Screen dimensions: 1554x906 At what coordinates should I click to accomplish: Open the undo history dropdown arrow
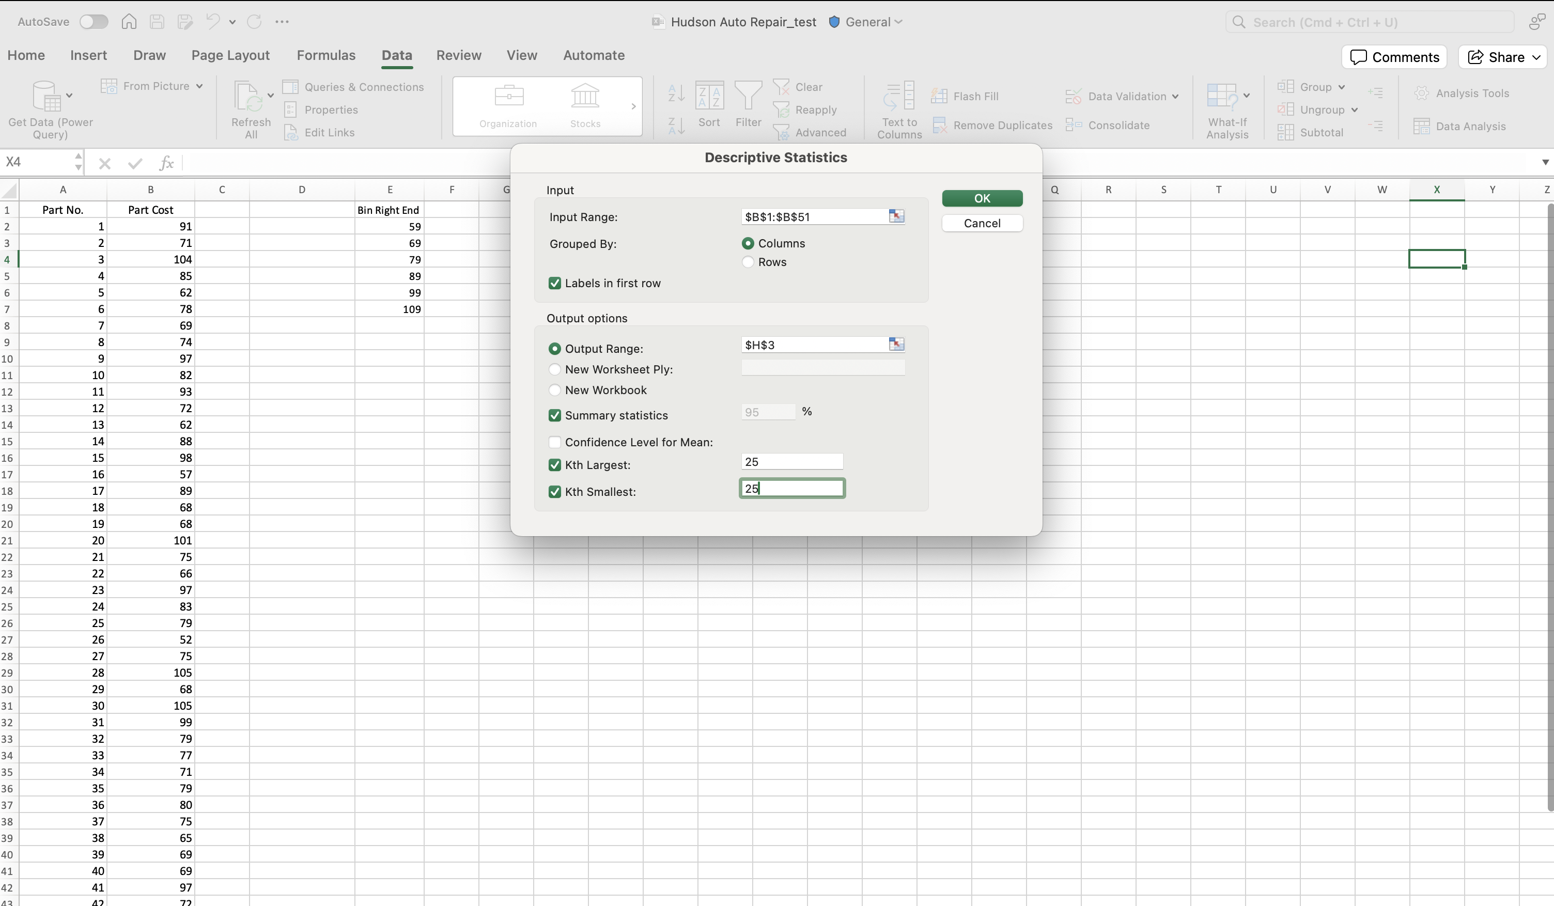click(x=232, y=22)
